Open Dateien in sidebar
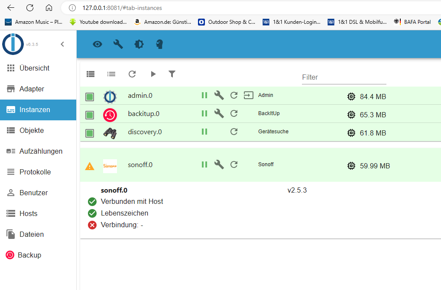This screenshot has width=441, height=290. pos(38,234)
